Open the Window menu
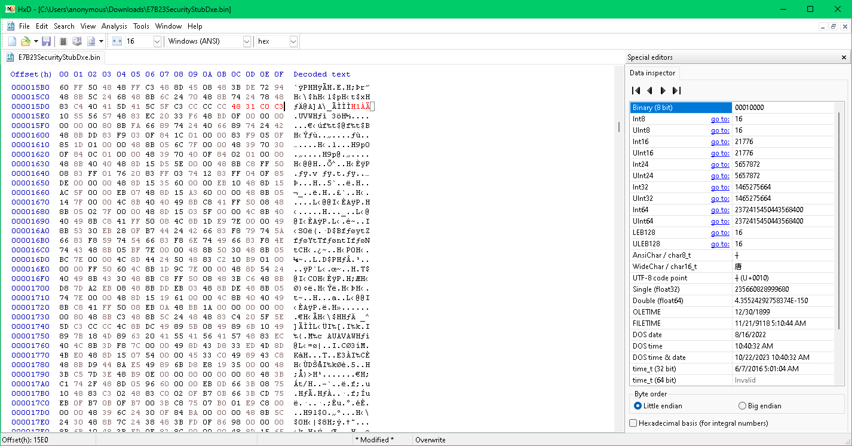The width and height of the screenshot is (852, 446). point(168,26)
